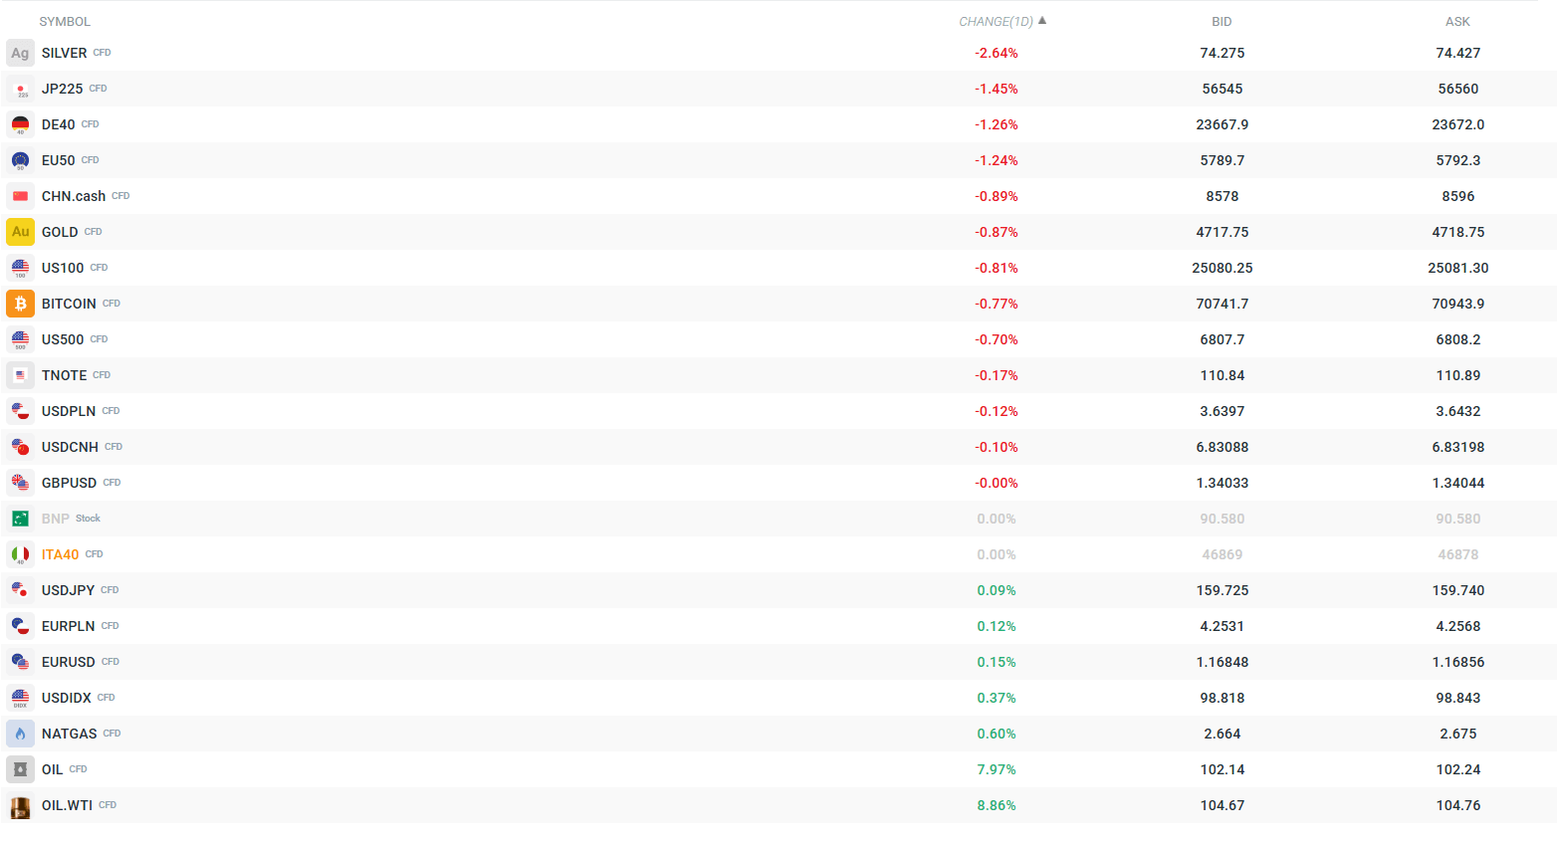The width and height of the screenshot is (1557, 845).
Task: Click the EU50 flag icon
Action: pyautogui.click(x=20, y=160)
